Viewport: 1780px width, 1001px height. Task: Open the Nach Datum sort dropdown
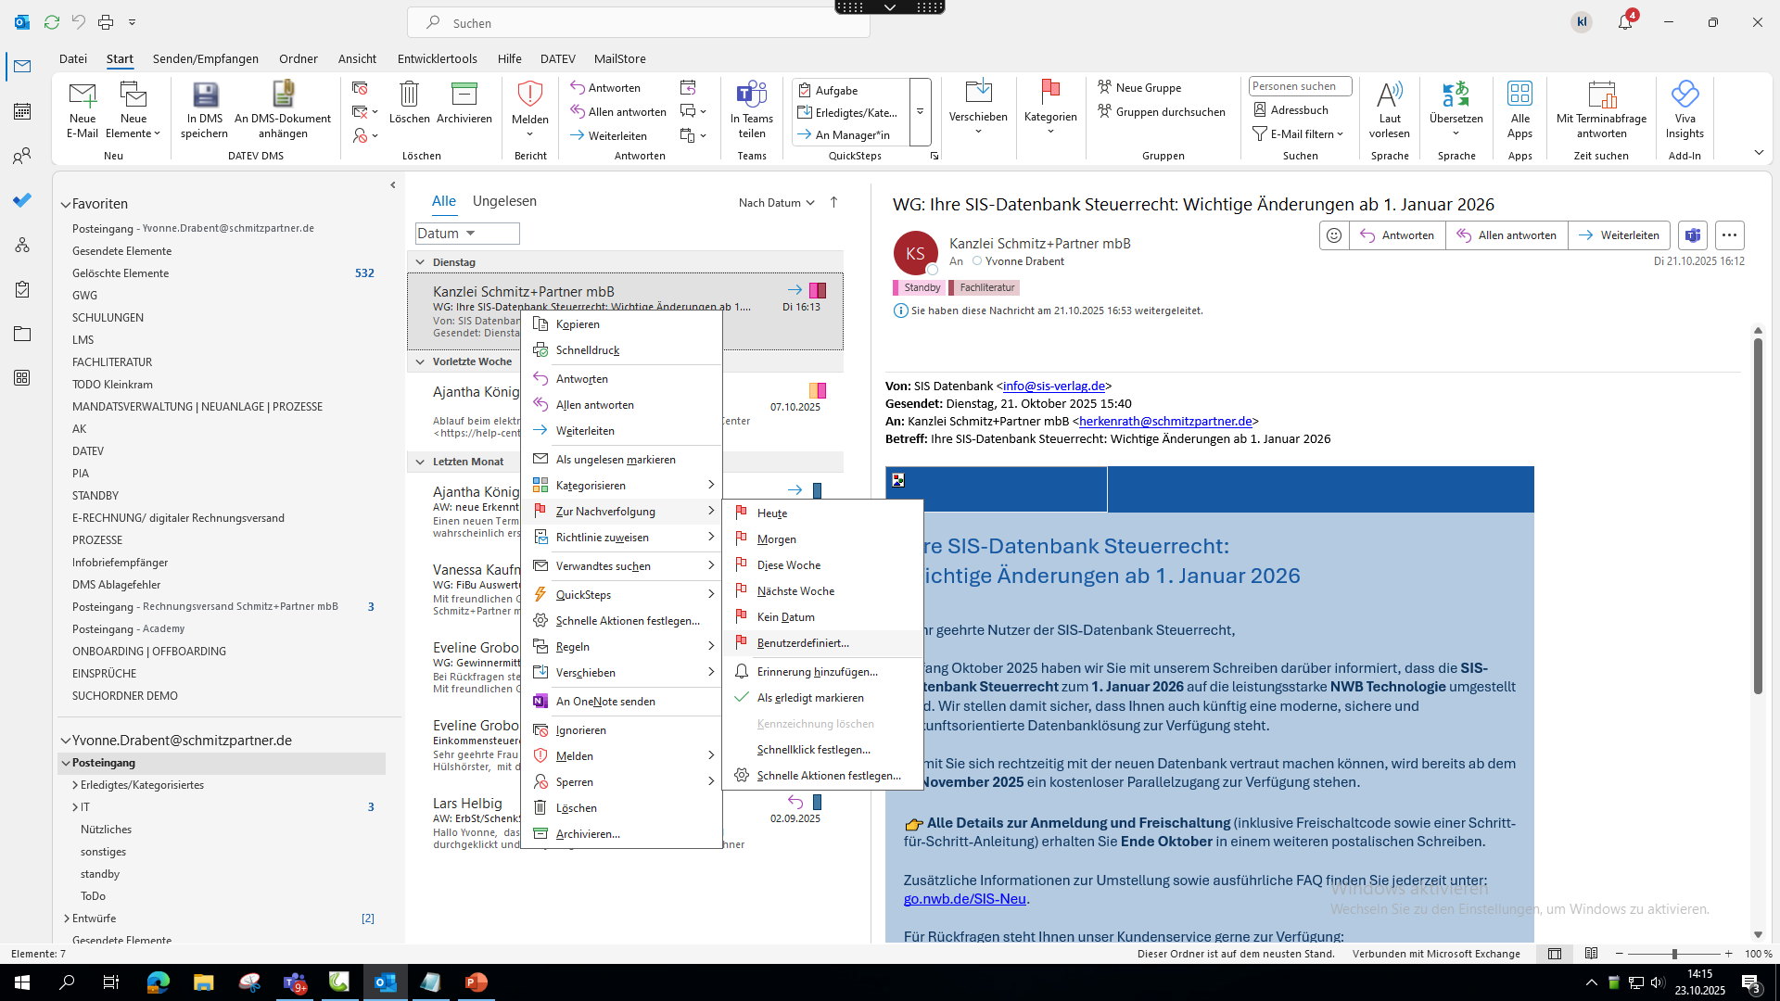pyautogui.click(x=776, y=203)
